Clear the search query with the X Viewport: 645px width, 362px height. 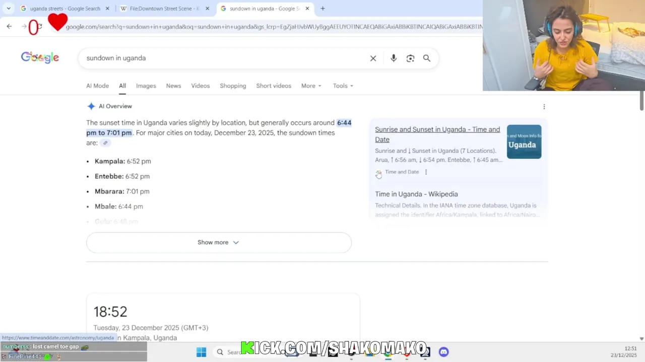(x=373, y=58)
